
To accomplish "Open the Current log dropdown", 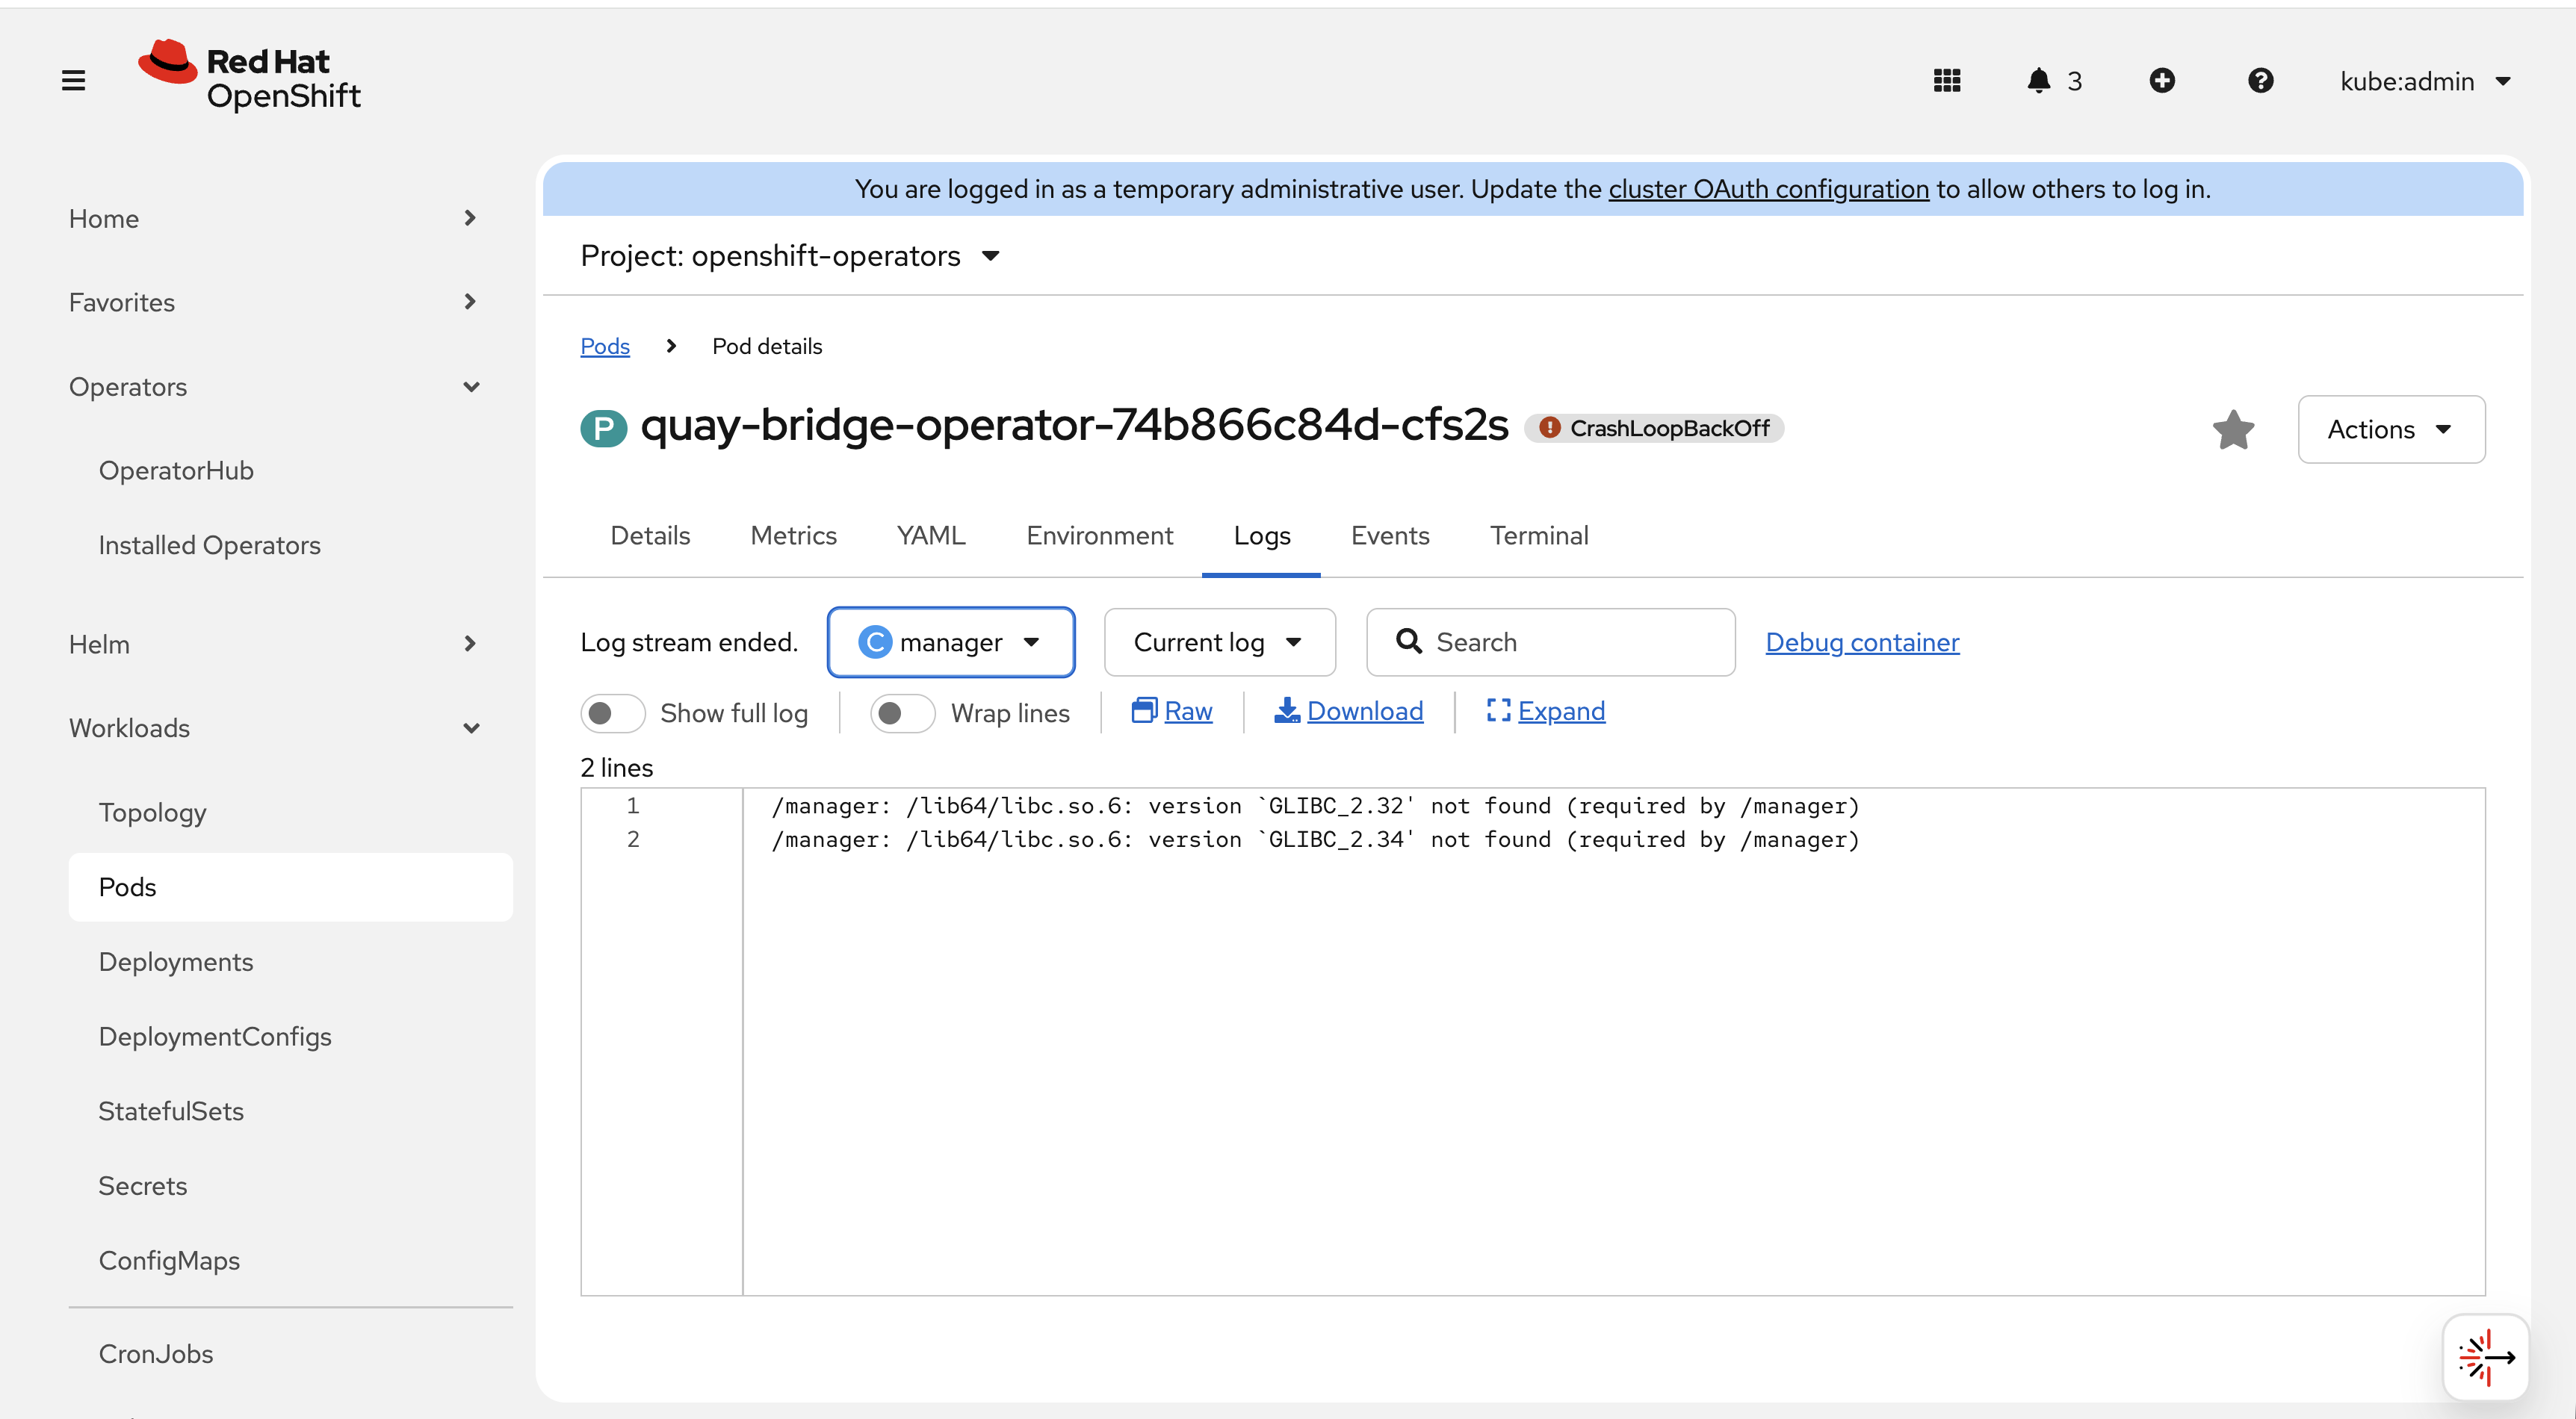I will pos(1218,642).
